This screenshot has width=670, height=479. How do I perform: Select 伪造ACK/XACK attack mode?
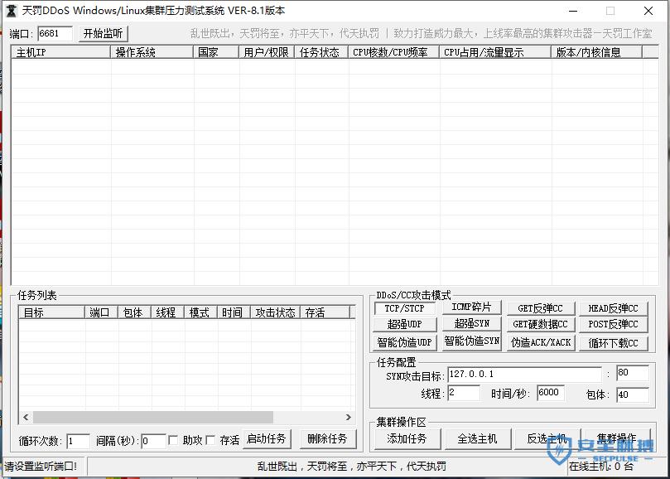click(x=541, y=342)
